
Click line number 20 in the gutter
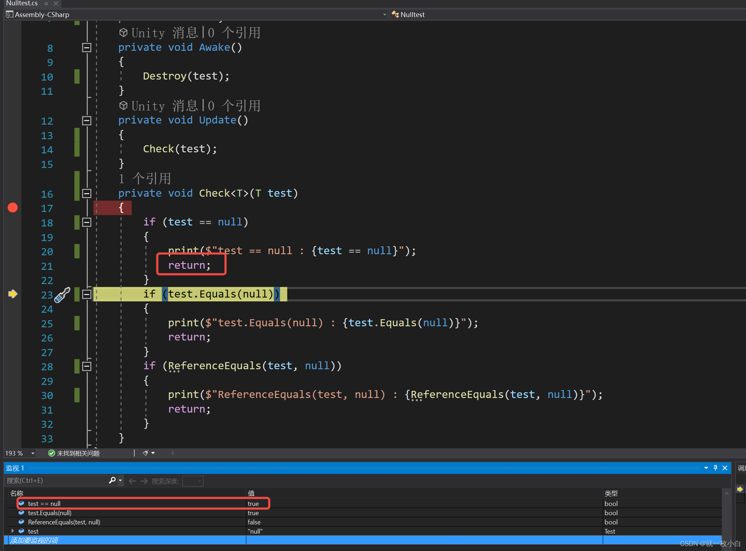point(47,252)
